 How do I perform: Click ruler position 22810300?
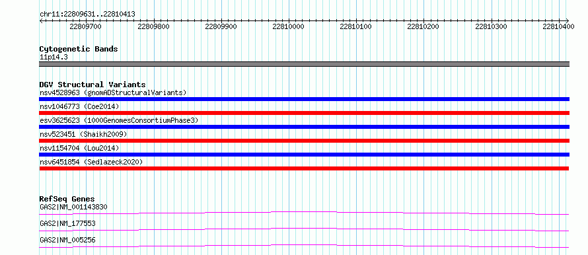[x=491, y=26]
